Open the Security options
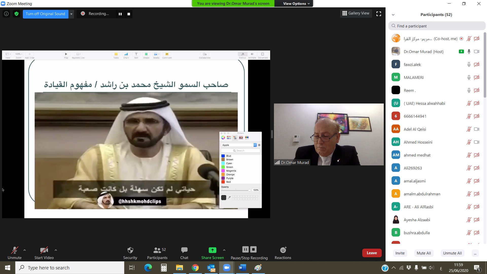The height and width of the screenshot is (274, 487). (130, 253)
